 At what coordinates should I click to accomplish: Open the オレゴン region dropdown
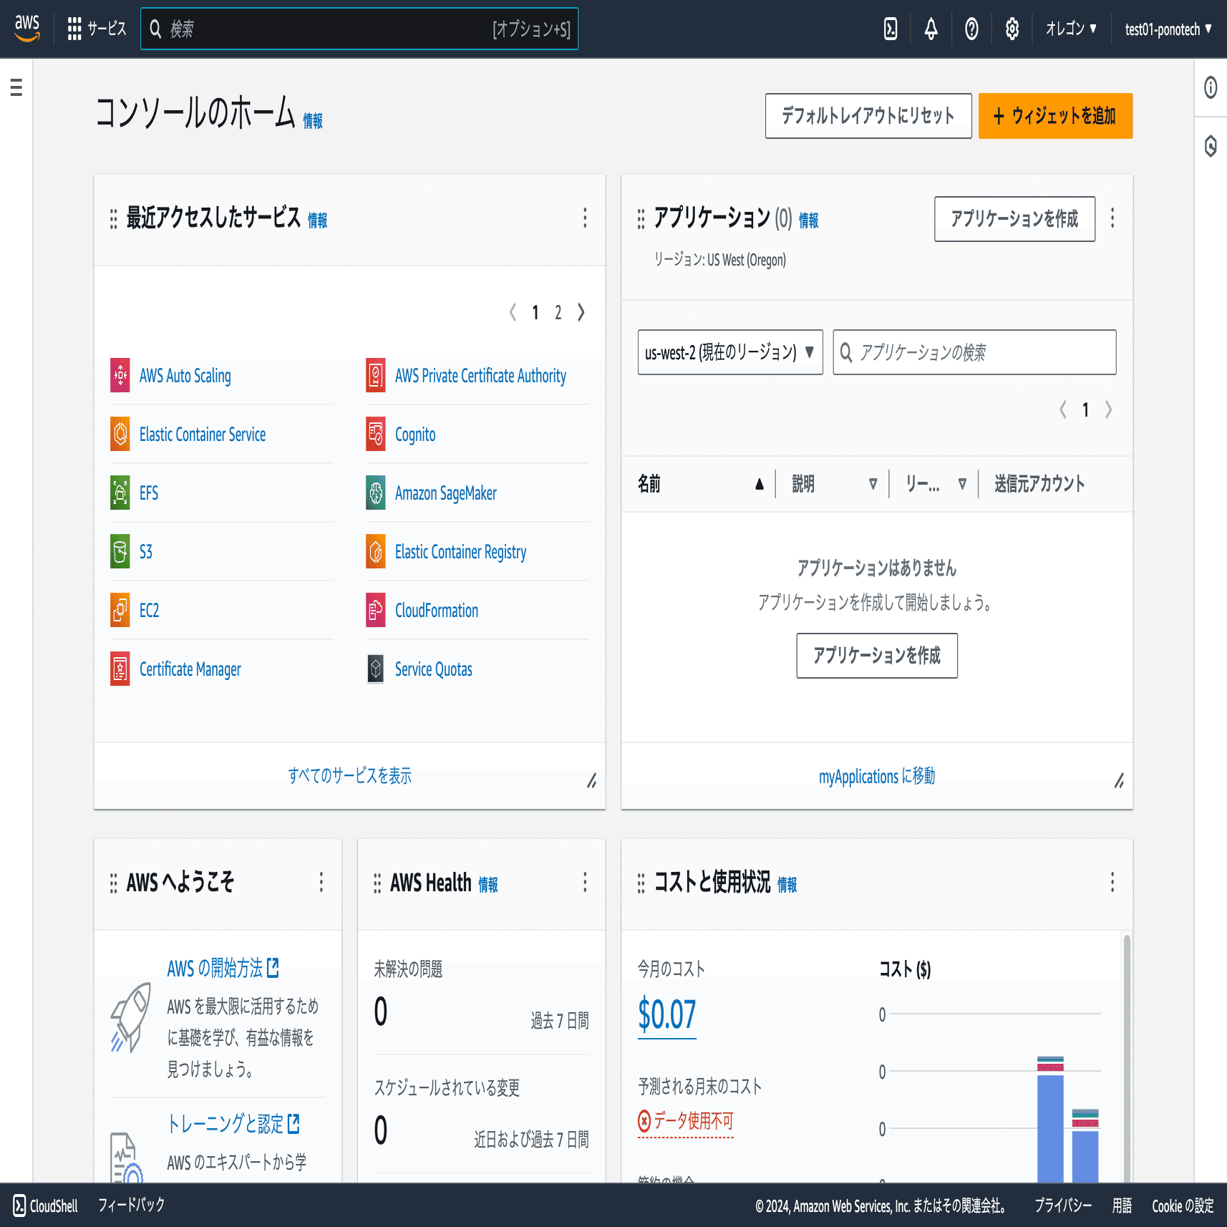1071,29
